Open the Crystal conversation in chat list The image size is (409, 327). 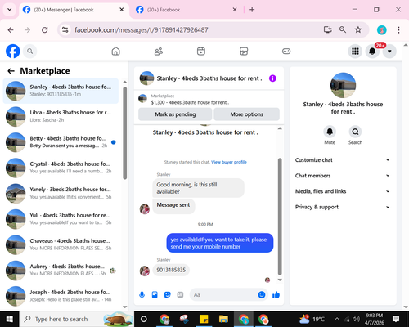61,168
